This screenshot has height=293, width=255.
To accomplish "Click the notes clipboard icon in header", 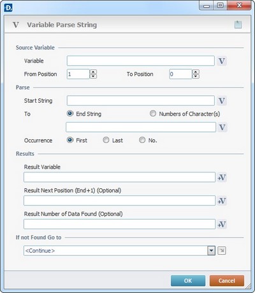I will click(x=238, y=25).
